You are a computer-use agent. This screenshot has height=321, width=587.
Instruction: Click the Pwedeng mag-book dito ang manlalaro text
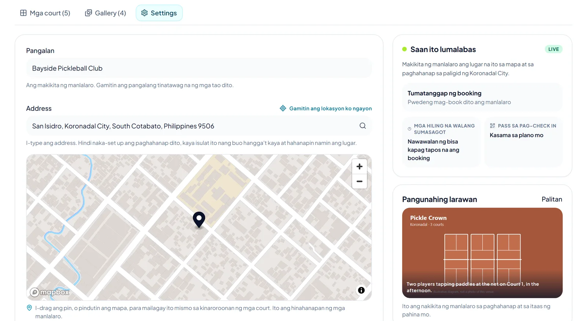(459, 102)
